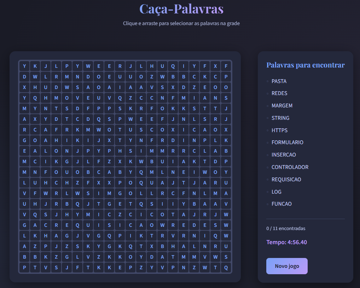Select LOG in the word list
Image resolution: width=360 pixels, height=288 pixels.
click(x=277, y=192)
